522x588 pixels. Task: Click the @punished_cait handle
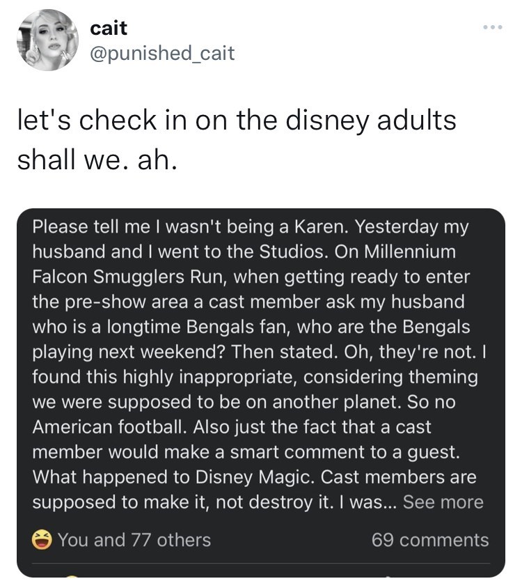pos(162,53)
